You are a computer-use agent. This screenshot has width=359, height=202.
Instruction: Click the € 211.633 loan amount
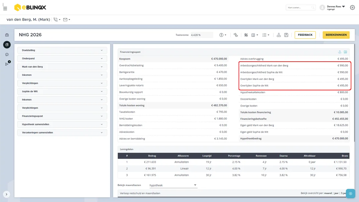pos(150,162)
